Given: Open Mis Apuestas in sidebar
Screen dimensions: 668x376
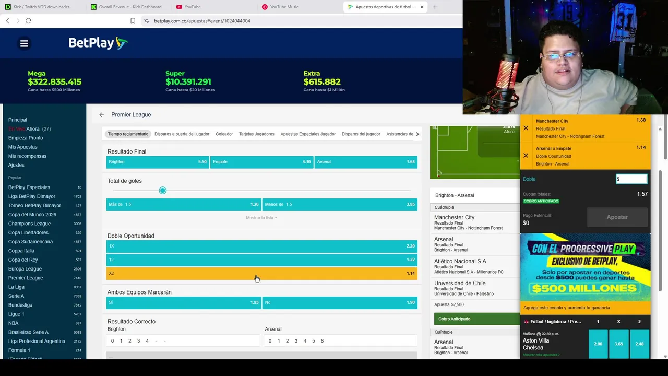Looking at the screenshot, I should pyautogui.click(x=23, y=147).
